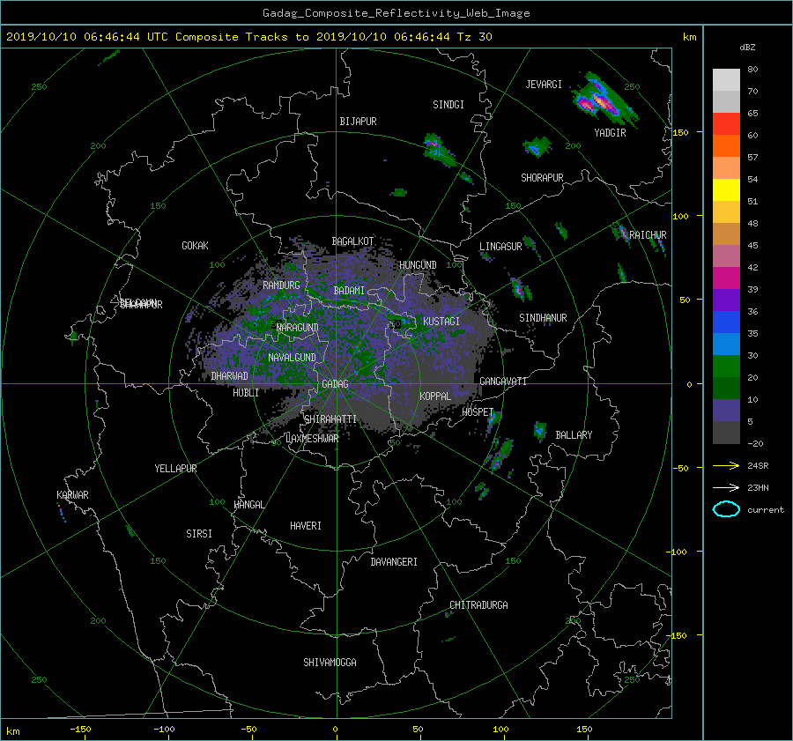The width and height of the screenshot is (793, 741).
Task: Click the LINGASUR city label
Action: click(500, 247)
